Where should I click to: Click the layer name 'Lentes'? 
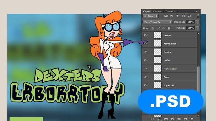(167, 35)
